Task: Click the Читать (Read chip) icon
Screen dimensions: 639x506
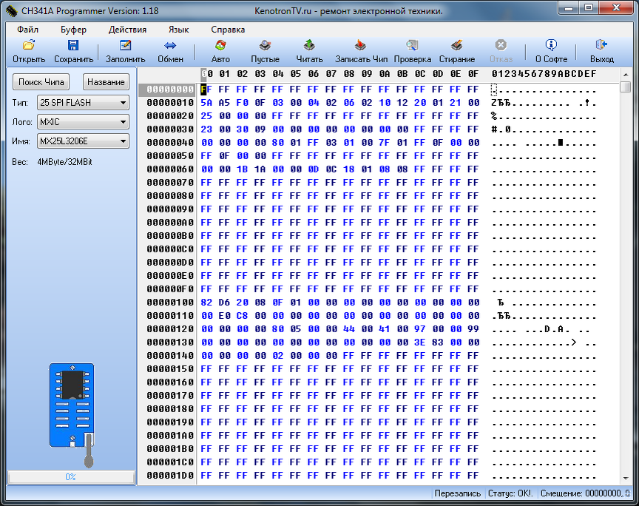Action: point(309,45)
